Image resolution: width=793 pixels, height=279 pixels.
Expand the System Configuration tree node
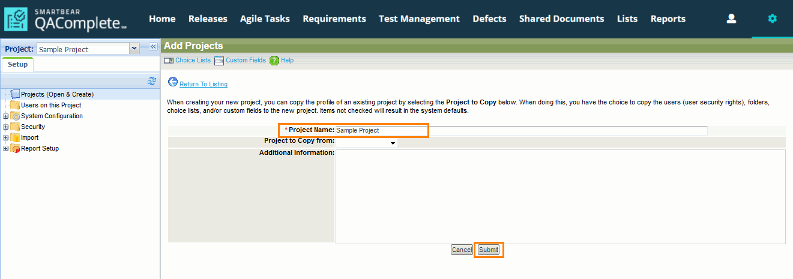6,116
